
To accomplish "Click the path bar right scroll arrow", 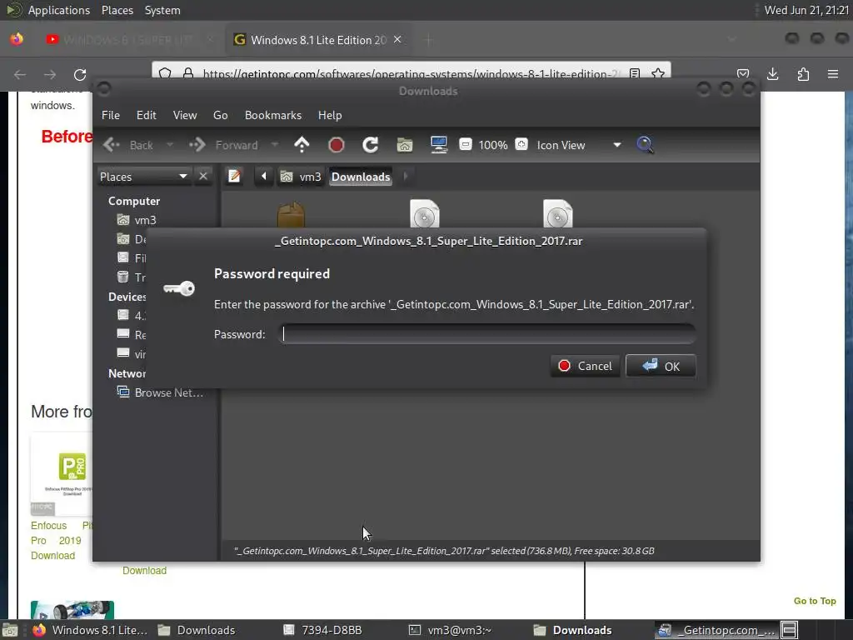I will [406, 177].
